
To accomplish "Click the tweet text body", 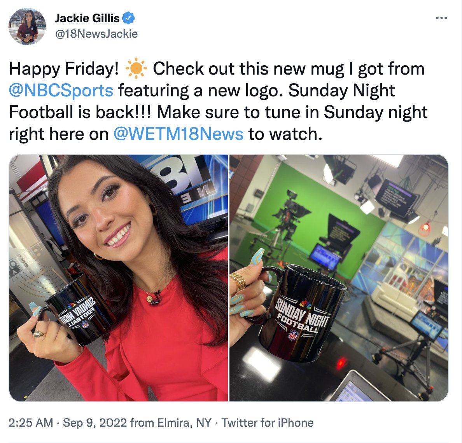I will 218,101.
